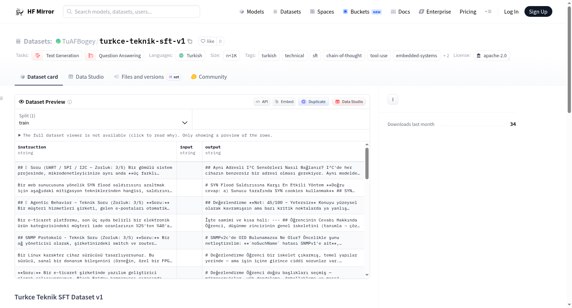Expand the more navigation menu icon
Screen dimensions: 572x308
tap(488, 11)
